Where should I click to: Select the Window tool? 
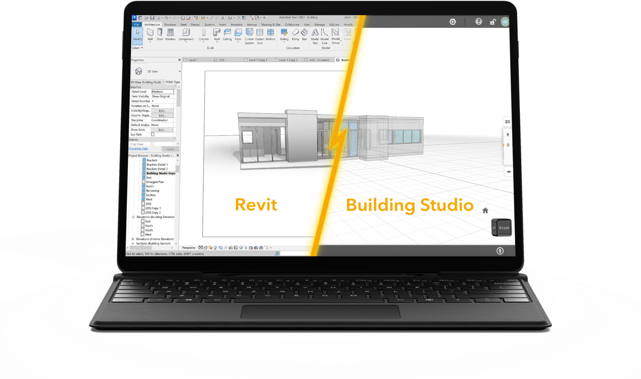tap(170, 35)
